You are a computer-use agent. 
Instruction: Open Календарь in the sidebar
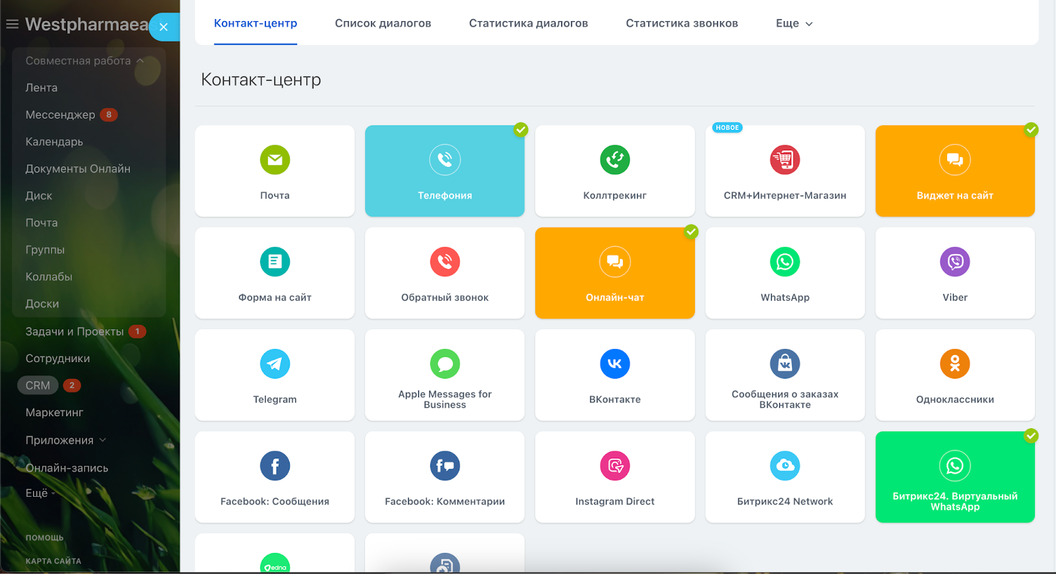[x=54, y=142]
